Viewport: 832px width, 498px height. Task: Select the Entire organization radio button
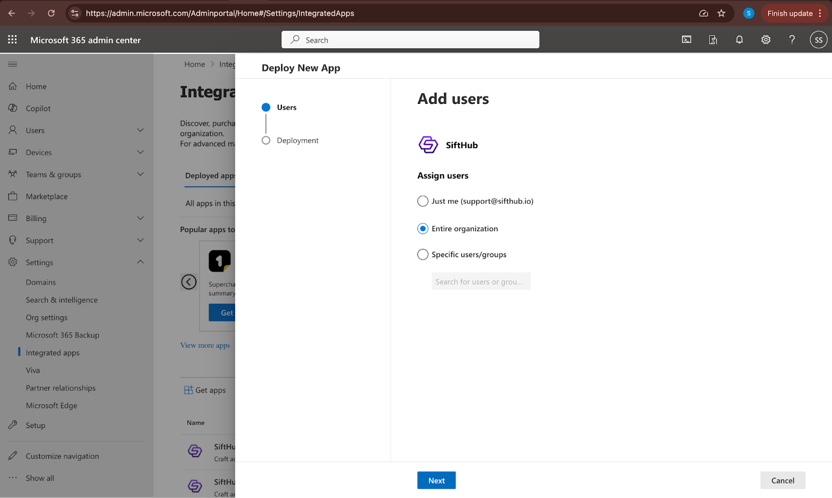(423, 228)
